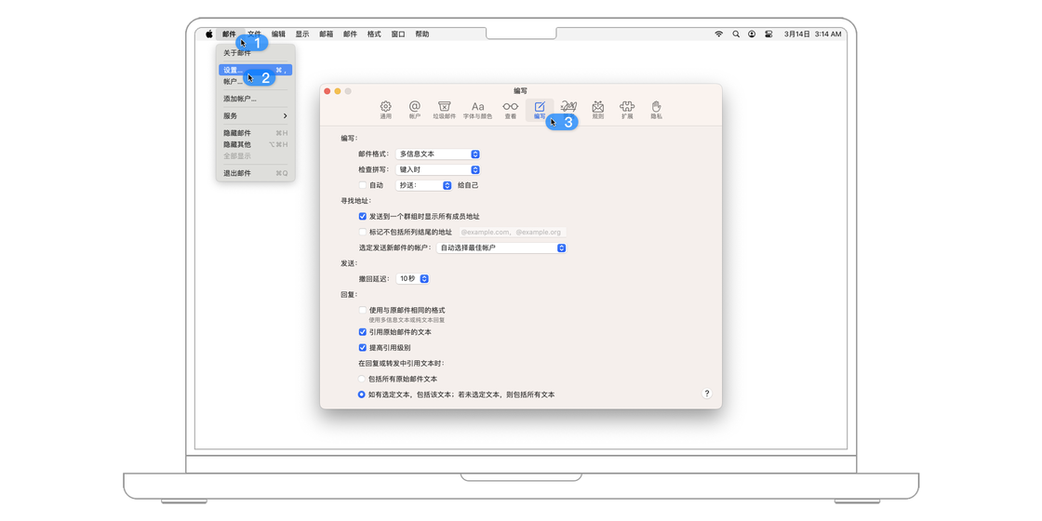
Task: Open the 抄送 dropdown
Action: coord(424,185)
